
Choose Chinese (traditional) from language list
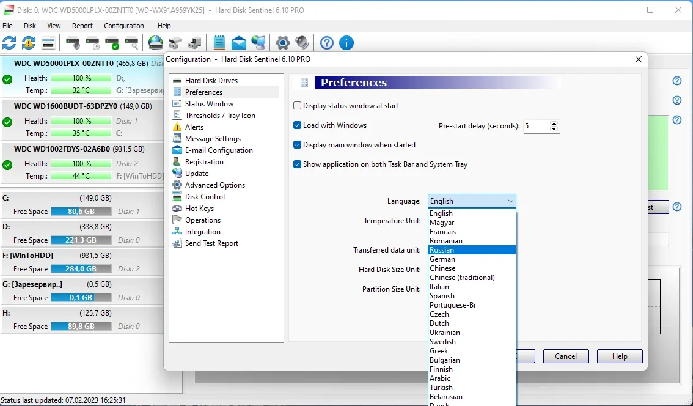pos(472,278)
